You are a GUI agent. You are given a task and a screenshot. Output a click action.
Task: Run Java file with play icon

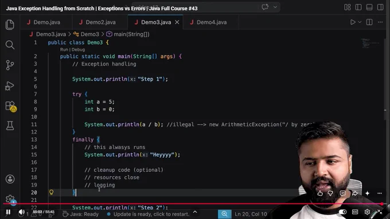[353, 22]
